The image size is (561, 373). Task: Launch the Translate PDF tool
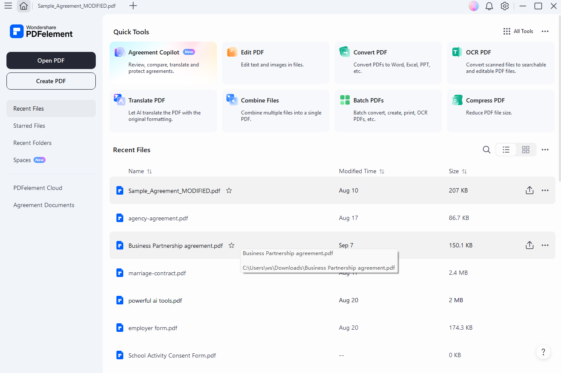[163, 111]
